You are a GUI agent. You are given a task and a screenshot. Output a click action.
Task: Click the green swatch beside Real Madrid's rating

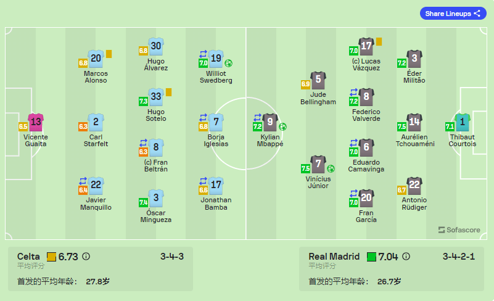[371, 257]
